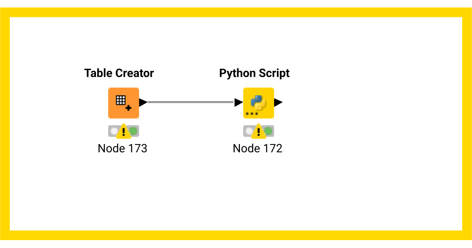The image size is (472, 248).
Task: Click the green status light of Node 172
Action: coord(269,131)
